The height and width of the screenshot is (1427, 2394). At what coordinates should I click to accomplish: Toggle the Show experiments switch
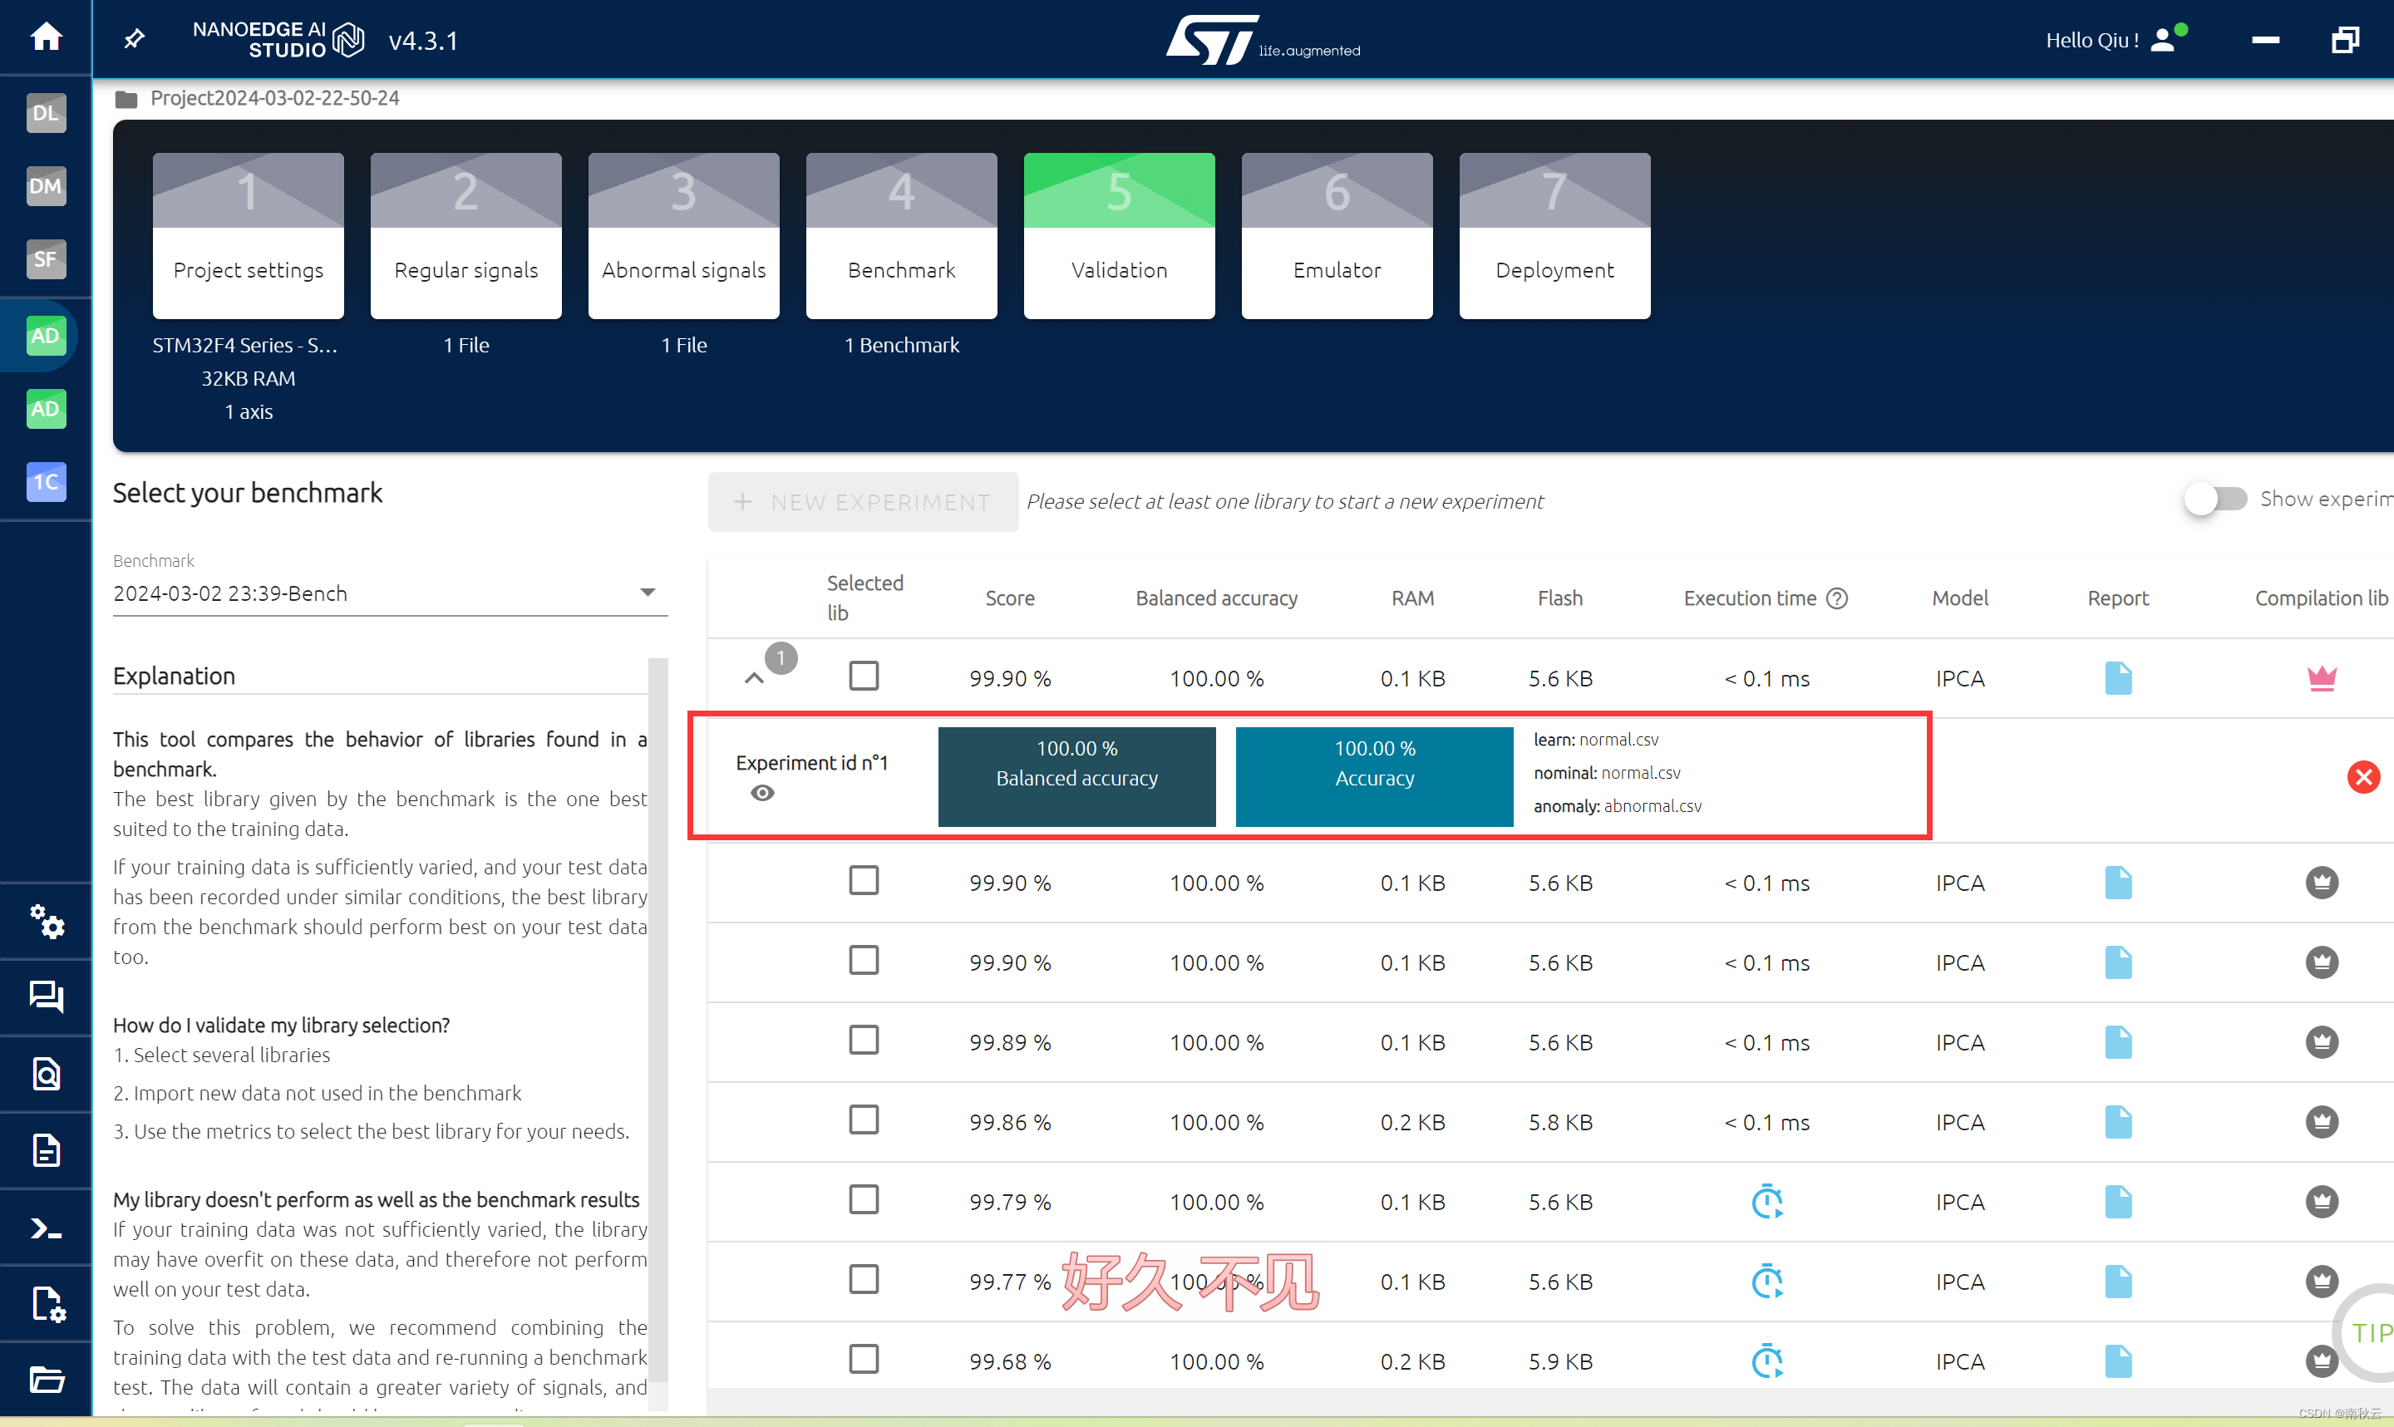[x=2214, y=499]
